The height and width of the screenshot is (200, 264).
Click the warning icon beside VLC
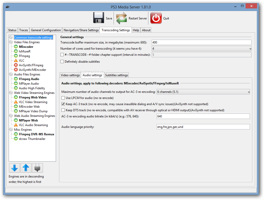[x=16, y=60]
